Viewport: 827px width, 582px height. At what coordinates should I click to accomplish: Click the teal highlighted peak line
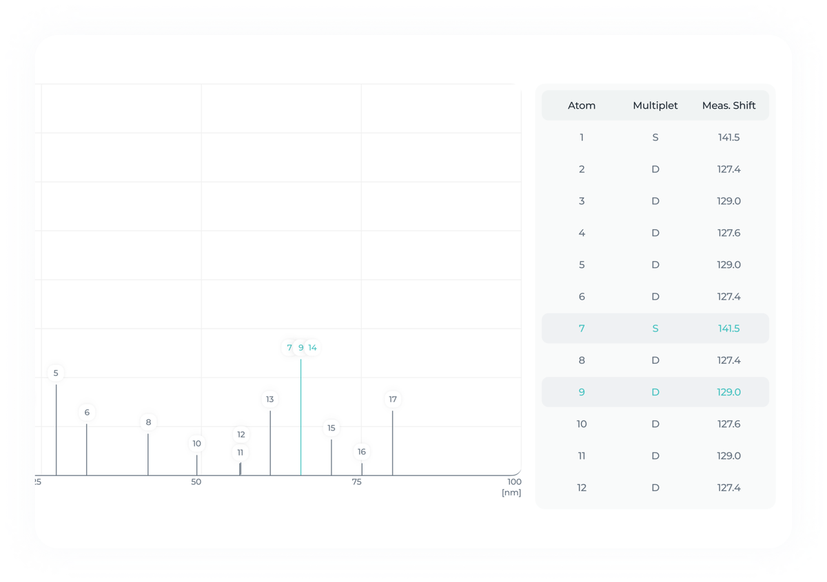pos(300,417)
